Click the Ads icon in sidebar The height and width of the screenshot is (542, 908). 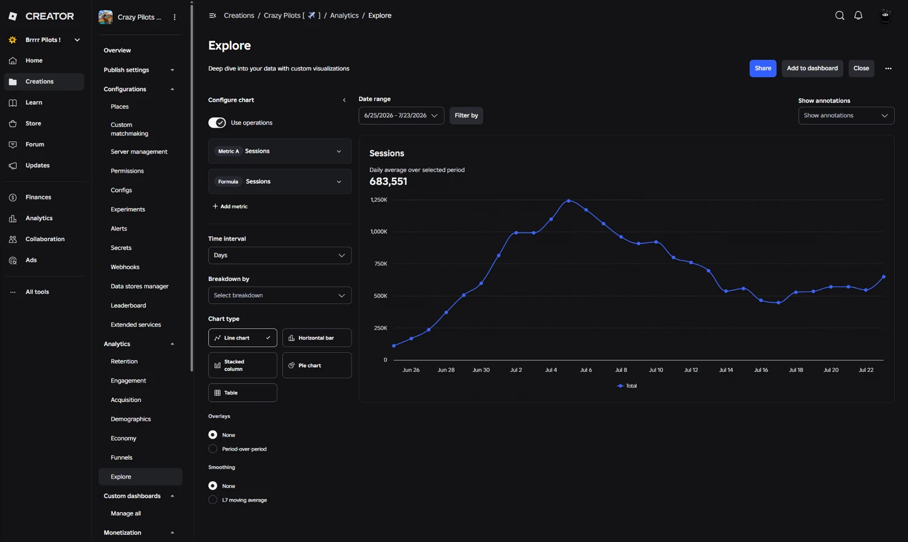[12, 261]
